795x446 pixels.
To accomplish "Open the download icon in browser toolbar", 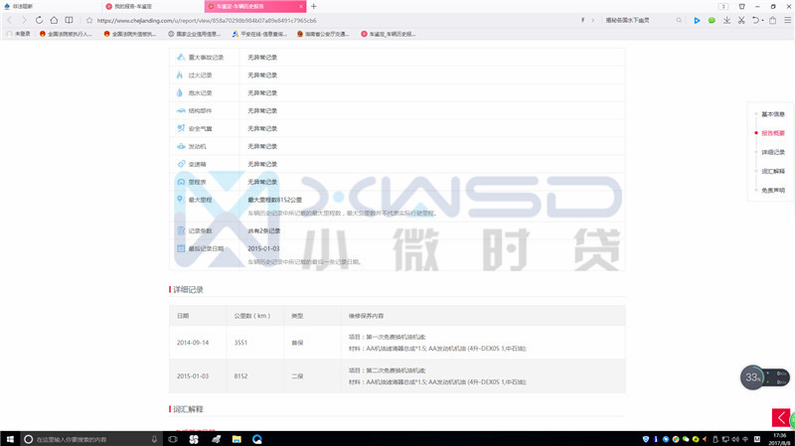I will (727, 20).
